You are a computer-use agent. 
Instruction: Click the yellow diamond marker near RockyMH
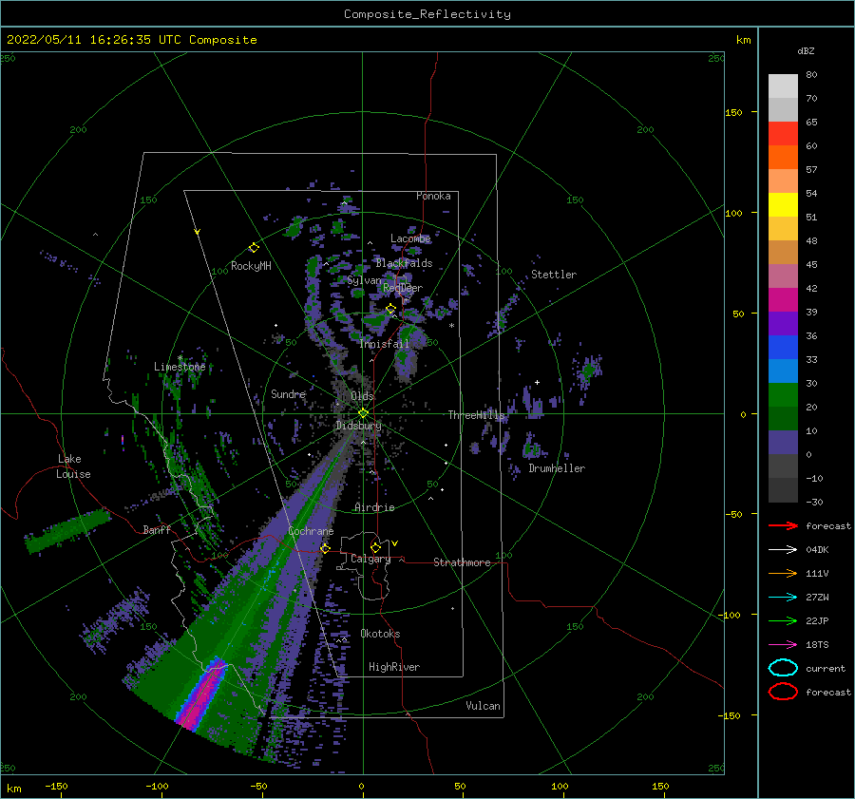click(x=254, y=248)
